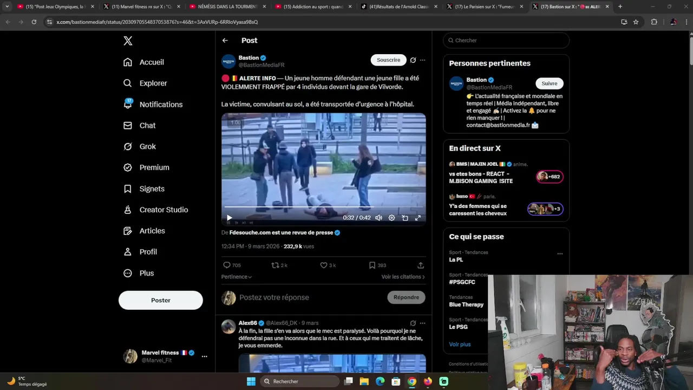Open options for La PL trend
The width and height of the screenshot is (693, 390).
(560, 253)
